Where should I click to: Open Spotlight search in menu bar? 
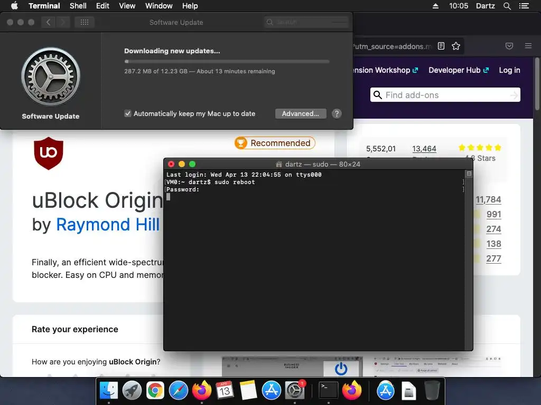pos(507,6)
